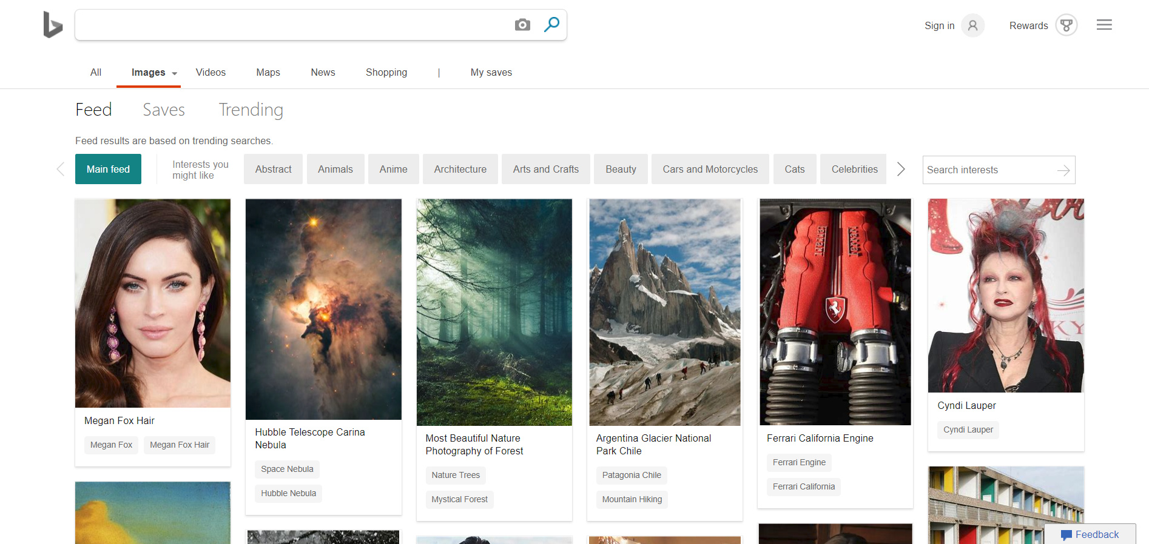
Task: Go to the Videos search tab
Action: pos(211,72)
